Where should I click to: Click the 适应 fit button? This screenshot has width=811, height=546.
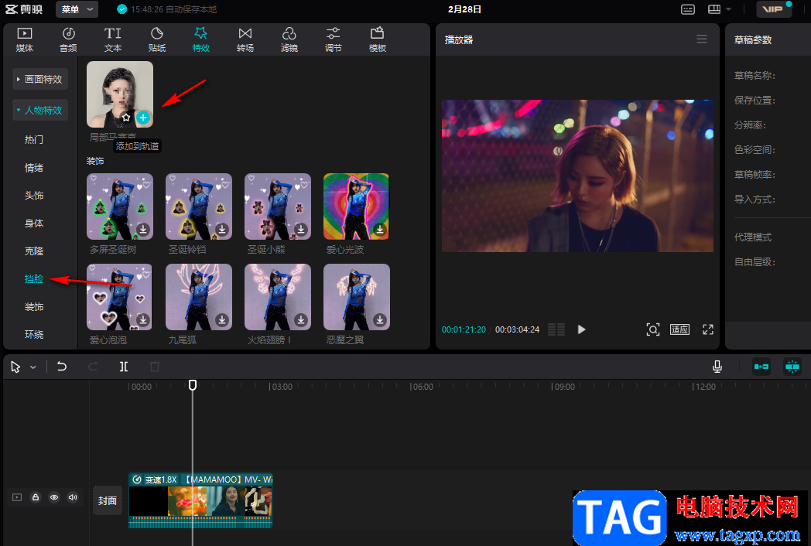(679, 329)
